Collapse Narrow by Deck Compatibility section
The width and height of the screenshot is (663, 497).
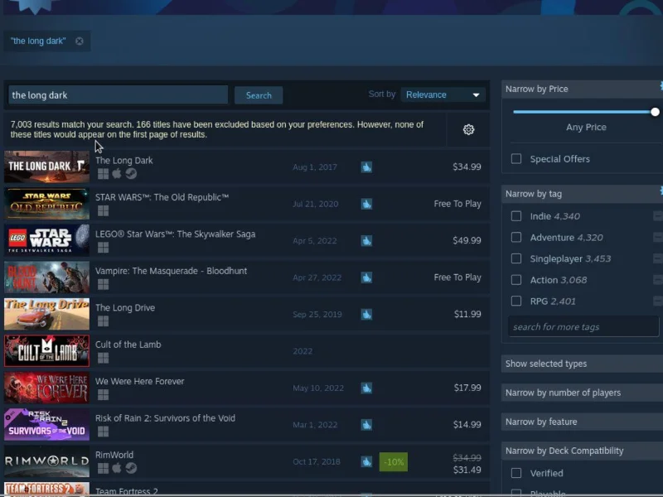click(582, 451)
